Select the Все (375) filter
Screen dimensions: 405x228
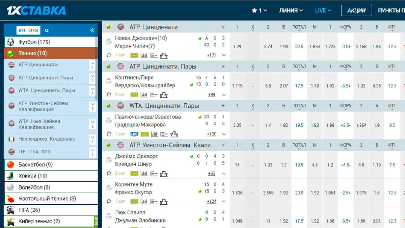tap(28, 30)
